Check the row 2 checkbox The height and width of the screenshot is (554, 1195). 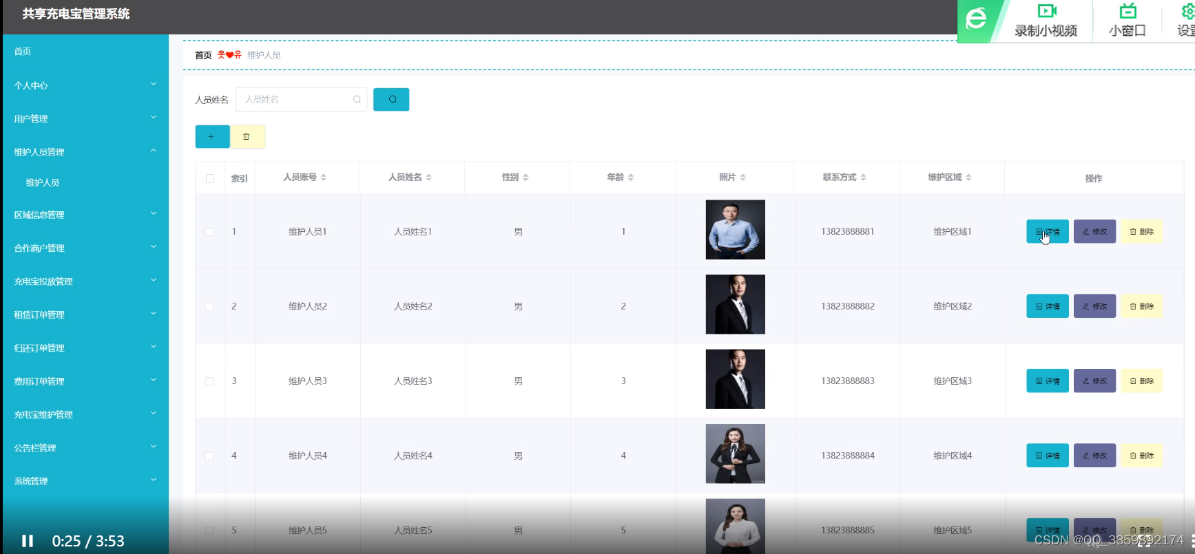pyautogui.click(x=209, y=307)
